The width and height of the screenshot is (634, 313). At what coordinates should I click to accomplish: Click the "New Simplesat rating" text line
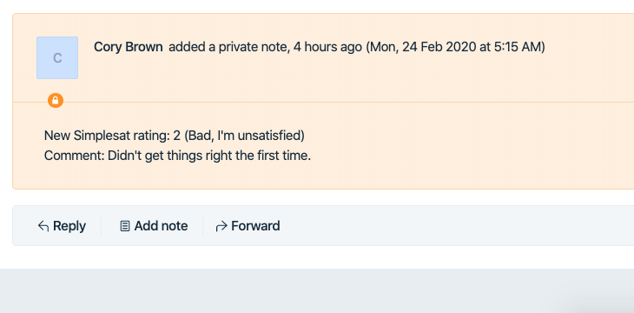point(175,136)
